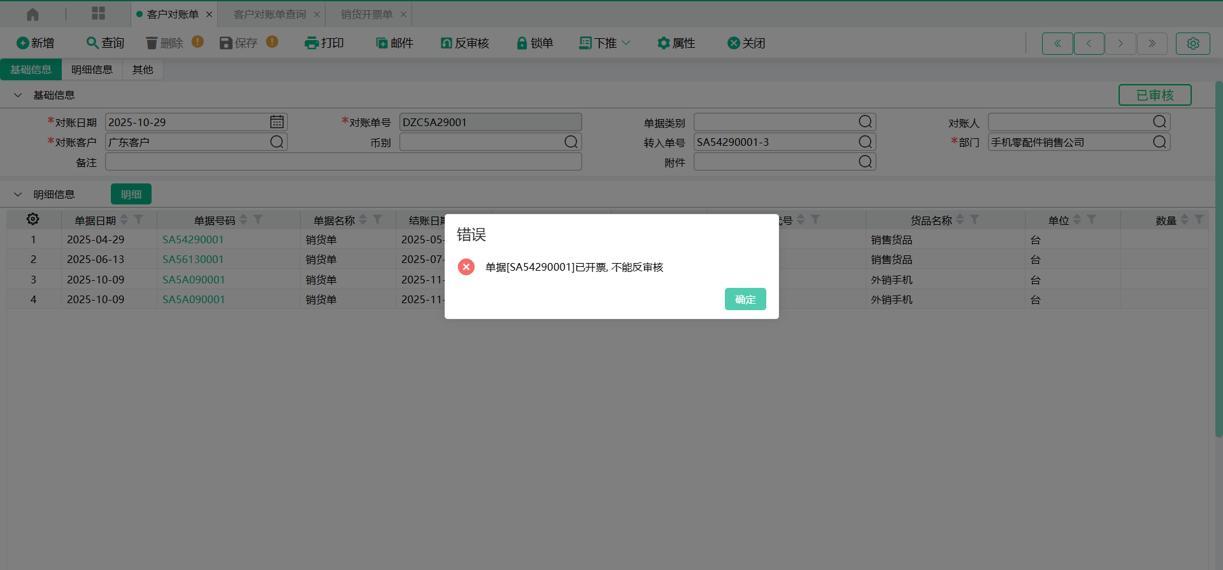
Task: Collapse the 明细信息 section chevron
Action: coord(18,194)
